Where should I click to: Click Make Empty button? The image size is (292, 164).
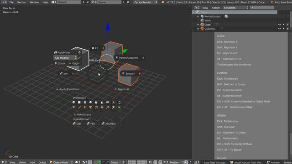click(97, 114)
